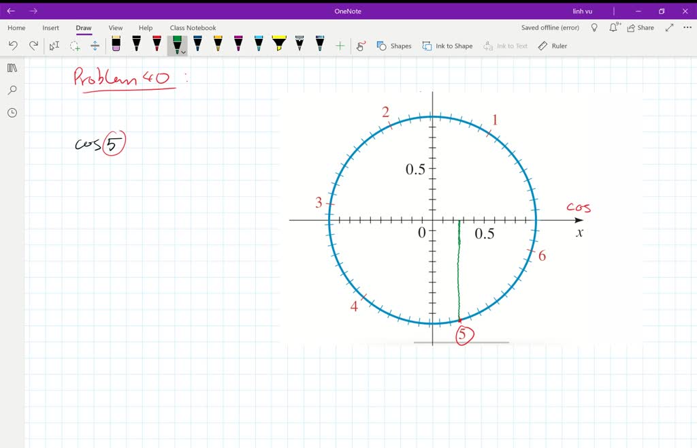The width and height of the screenshot is (697, 448).
Task: Toggle draw with mouse or touch
Action: pyautogui.click(x=361, y=46)
